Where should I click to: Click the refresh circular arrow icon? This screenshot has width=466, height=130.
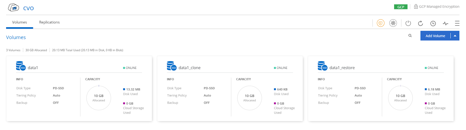421,23
